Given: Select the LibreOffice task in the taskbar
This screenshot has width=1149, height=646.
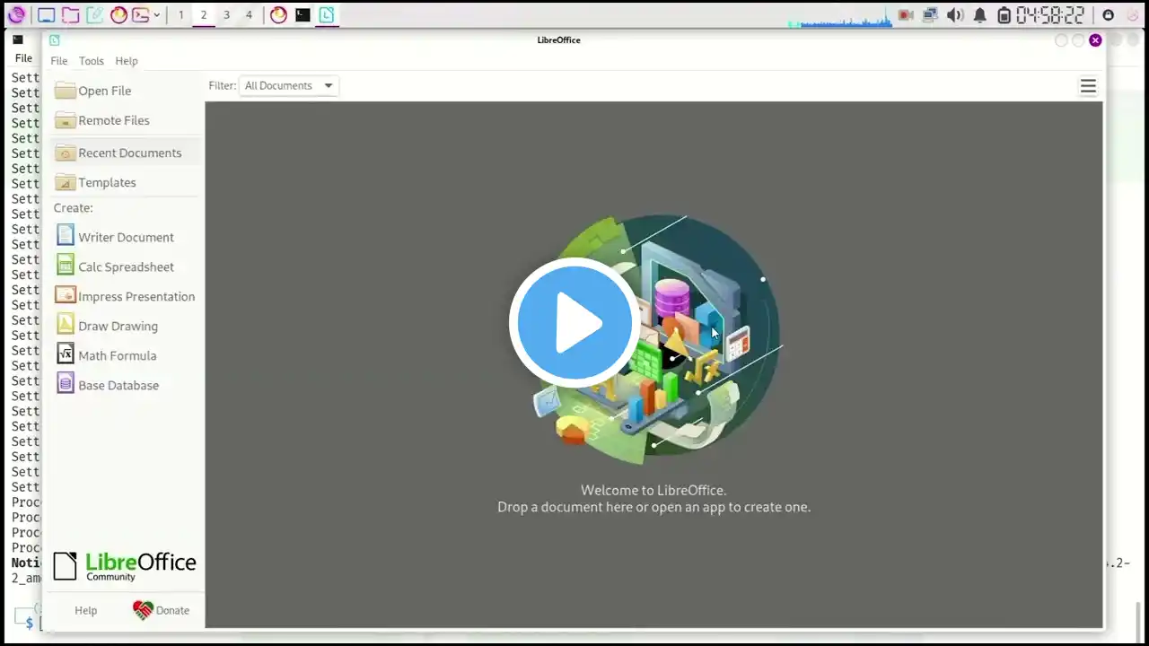Looking at the screenshot, I should pos(327,14).
